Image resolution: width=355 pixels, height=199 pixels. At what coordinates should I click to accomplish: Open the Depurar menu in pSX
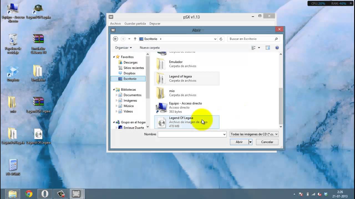(x=155, y=23)
